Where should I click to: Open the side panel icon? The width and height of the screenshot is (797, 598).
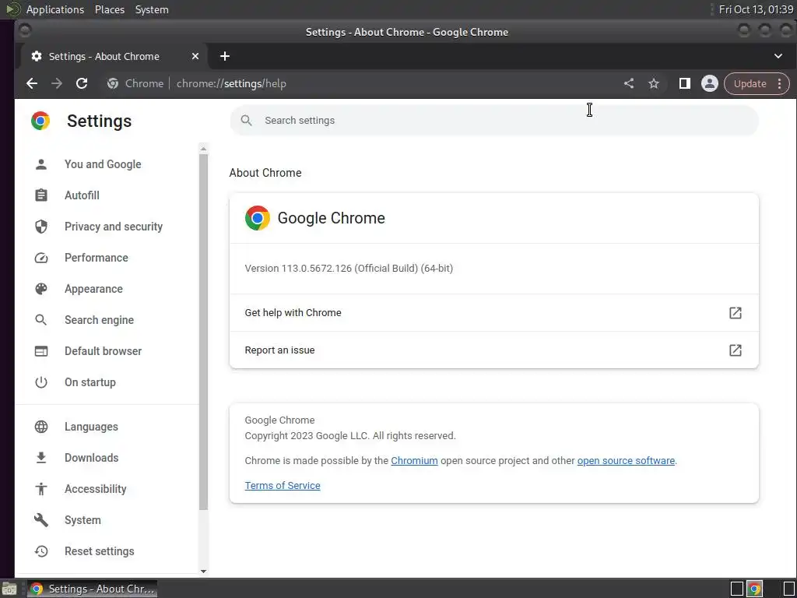(x=685, y=83)
